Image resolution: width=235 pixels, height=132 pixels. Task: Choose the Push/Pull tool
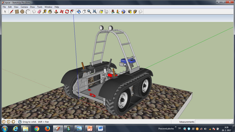pos(56,11)
